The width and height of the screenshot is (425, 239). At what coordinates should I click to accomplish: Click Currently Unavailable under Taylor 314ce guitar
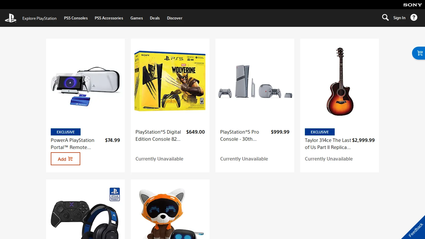(x=329, y=159)
